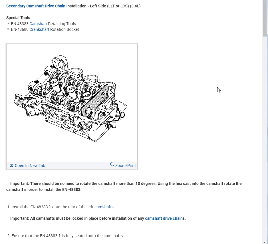Click the Installation - Left Side title text
The height and width of the screenshot is (244, 268).
pyautogui.click(x=103, y=6)
